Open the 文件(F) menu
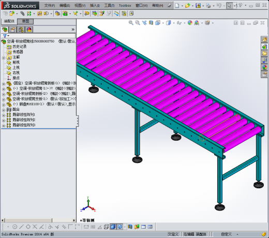 (50, 6)
